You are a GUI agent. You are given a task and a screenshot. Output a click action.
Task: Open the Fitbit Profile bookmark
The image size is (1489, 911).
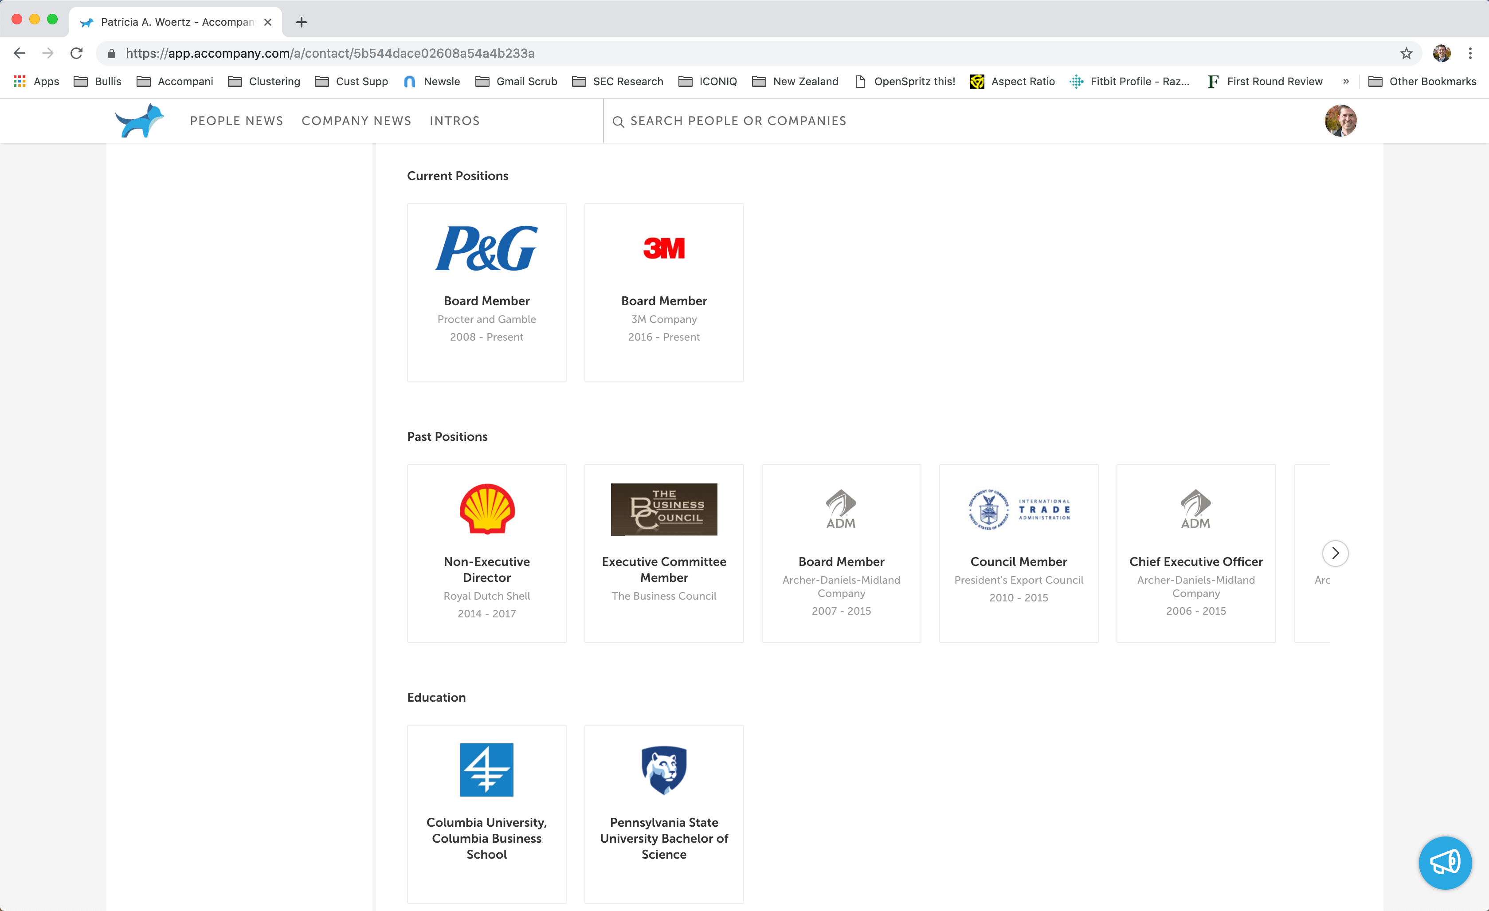click(x=1129, y=81)
